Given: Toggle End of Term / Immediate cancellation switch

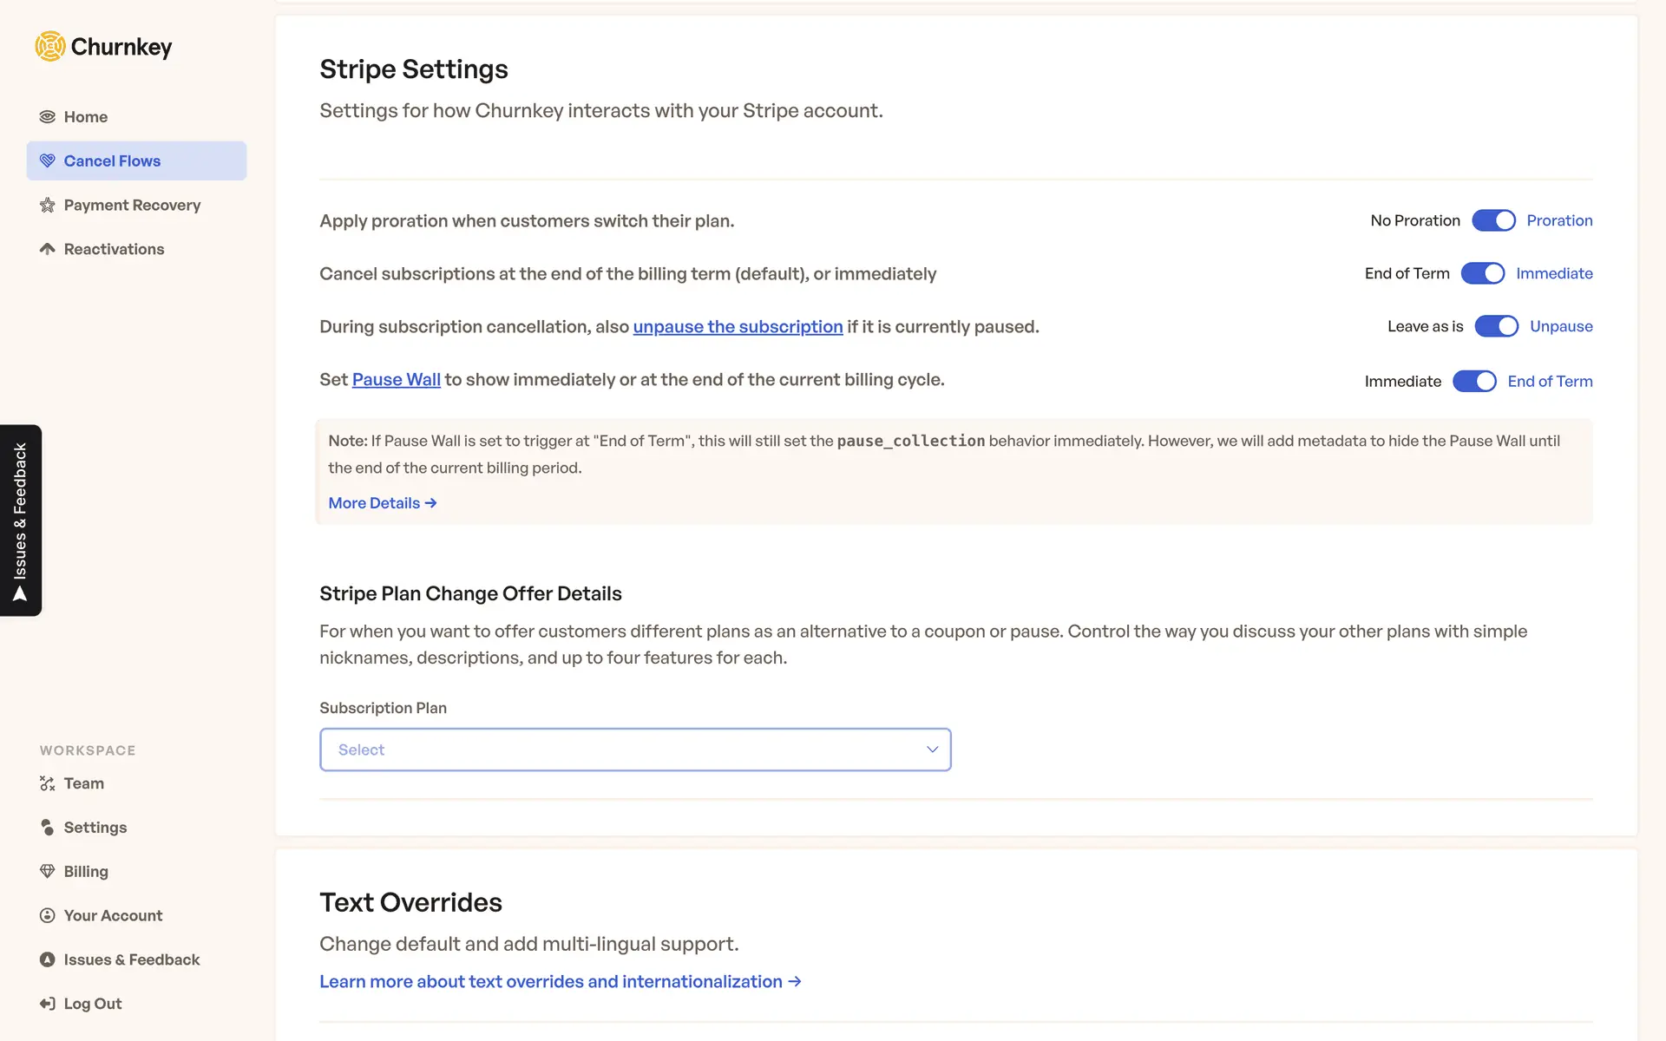Looking at the screenshot, I should pos(1482,273).
